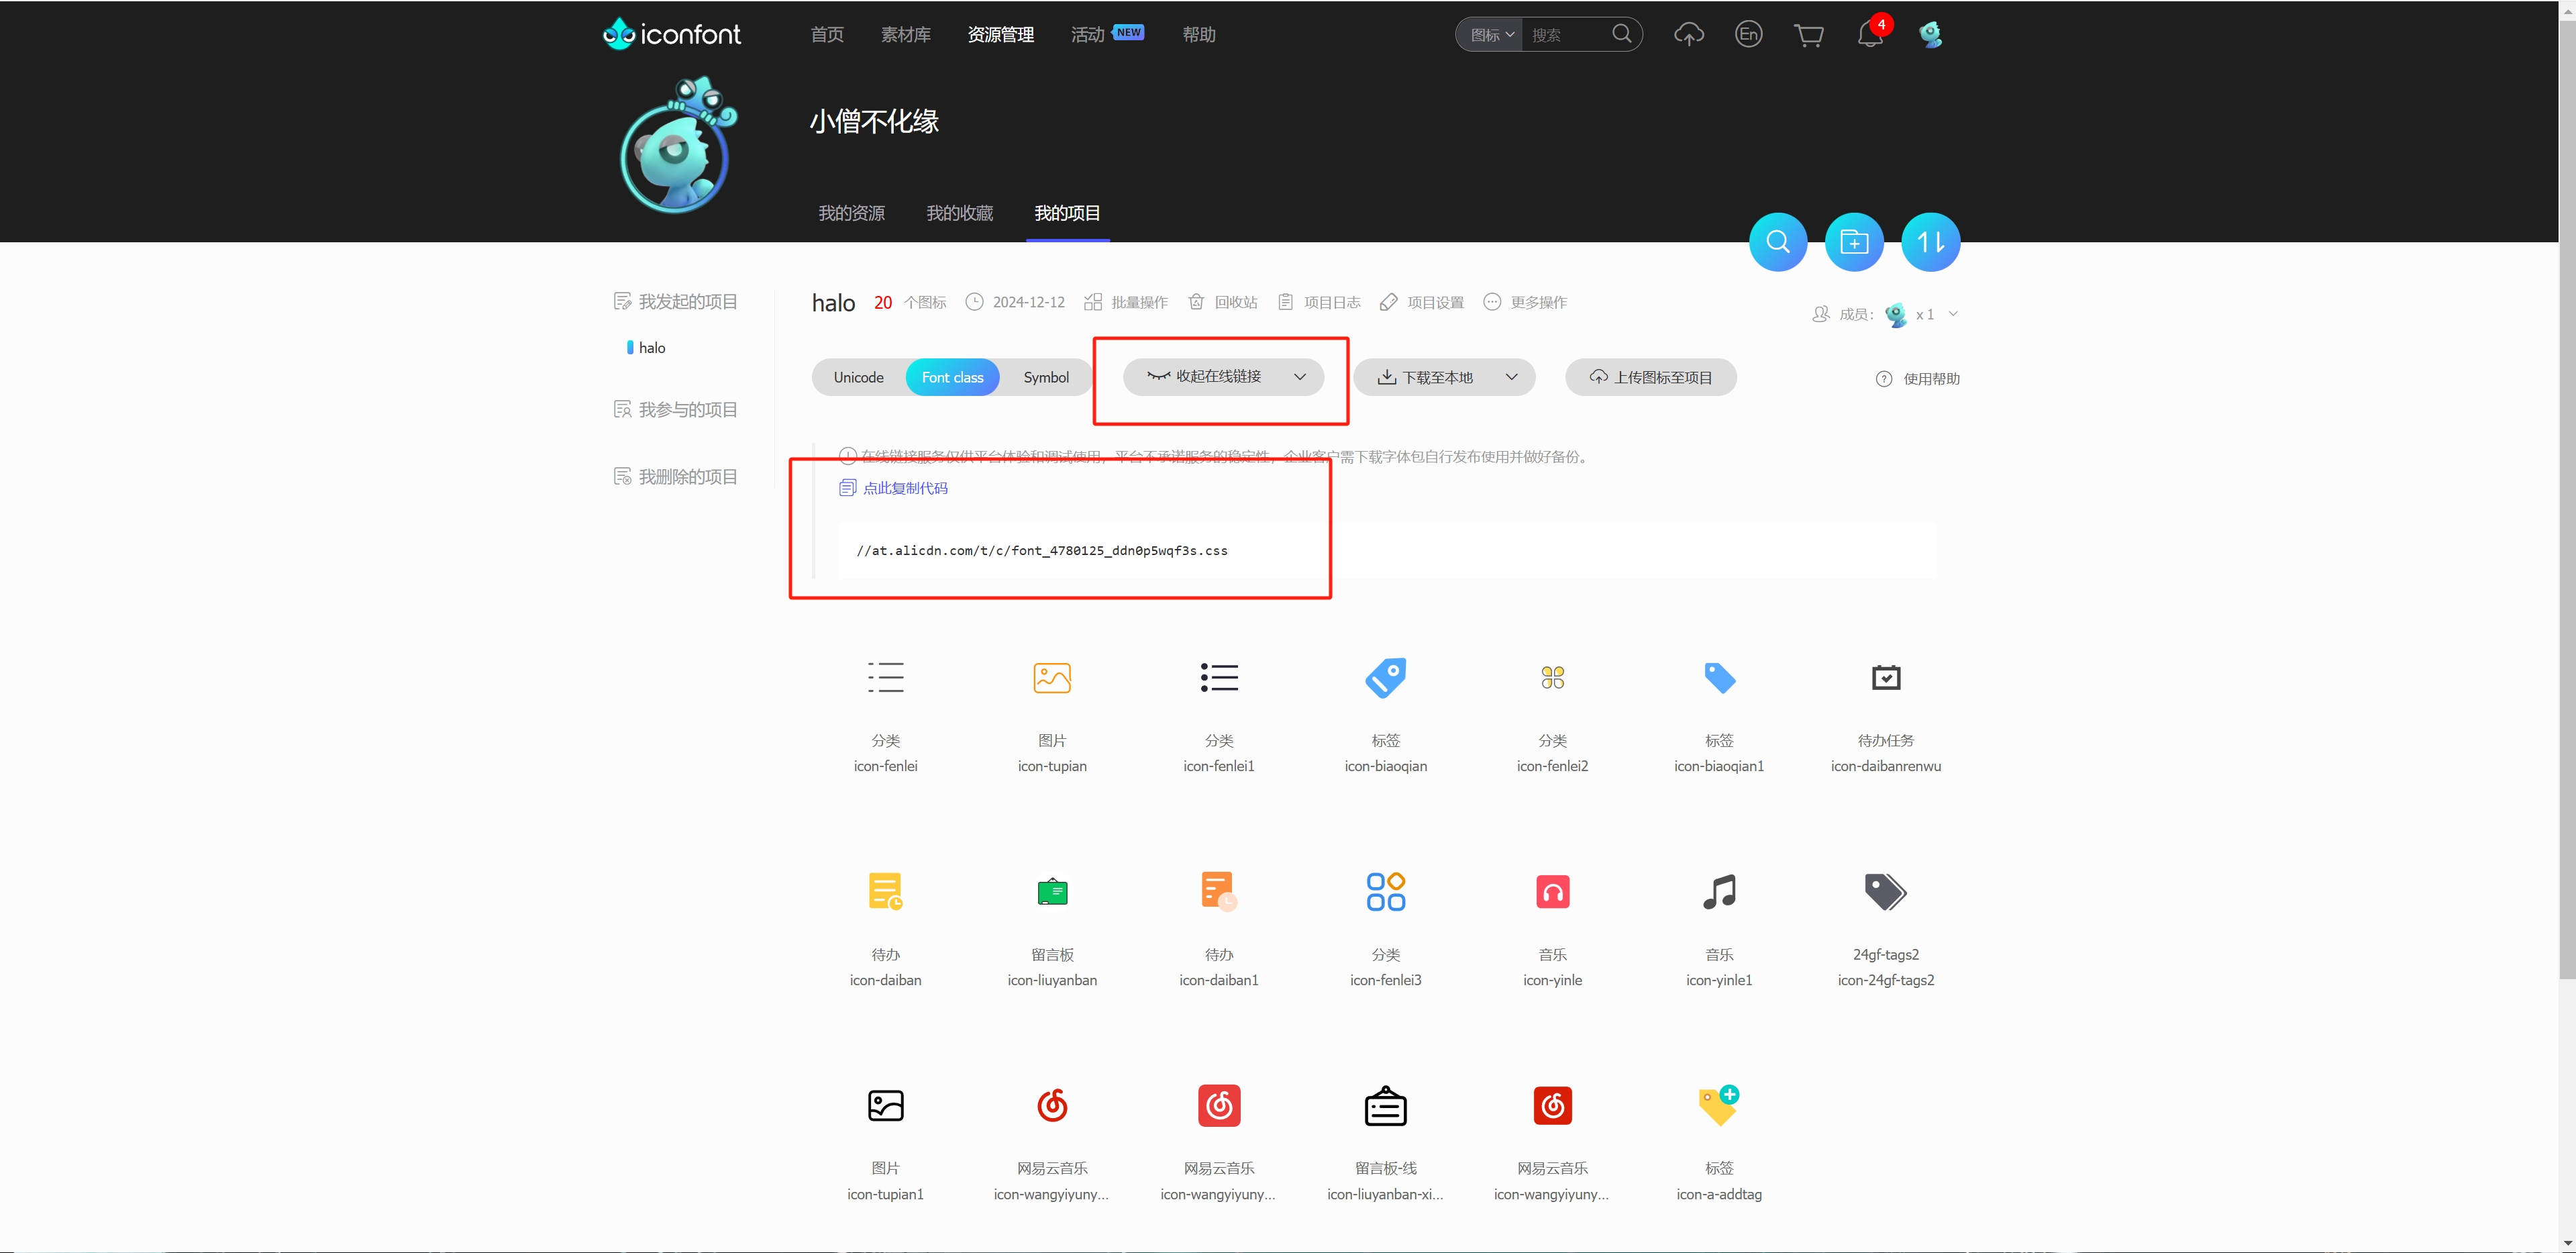The image size is (2576, 1253).
Task: Click the icon-yinle music headphone icon
Action: point(1552,891)
